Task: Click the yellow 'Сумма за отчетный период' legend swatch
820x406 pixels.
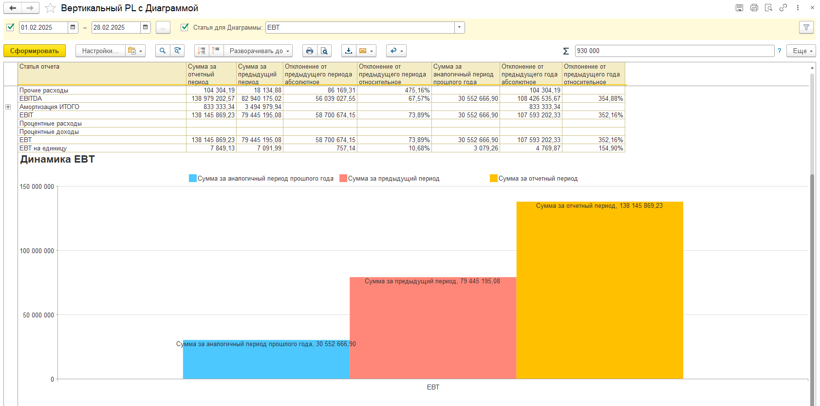Action: (493, 179)
